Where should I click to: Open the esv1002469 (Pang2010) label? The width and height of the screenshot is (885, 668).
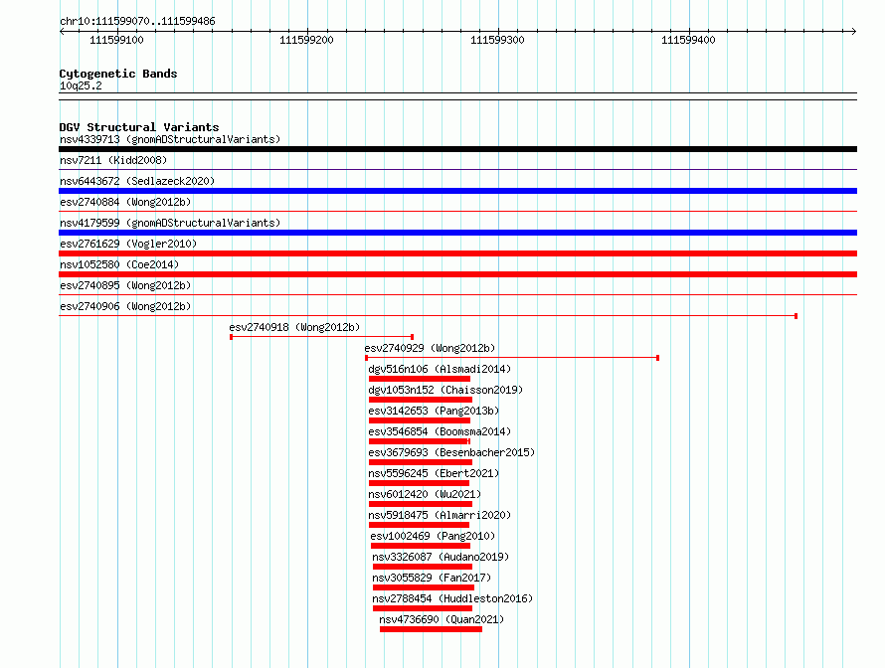(x=433, y=536)
